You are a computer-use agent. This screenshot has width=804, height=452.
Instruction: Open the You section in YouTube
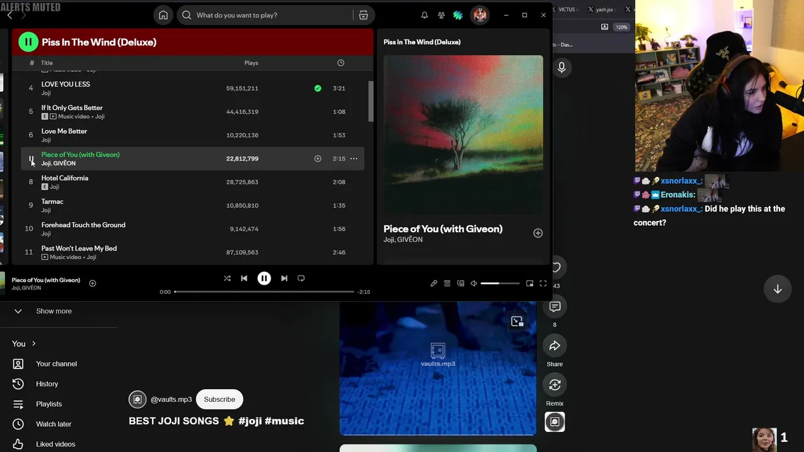coord(24,344)
